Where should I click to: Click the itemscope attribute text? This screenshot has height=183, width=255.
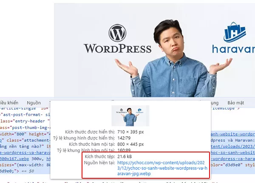[x=224, y=108]
